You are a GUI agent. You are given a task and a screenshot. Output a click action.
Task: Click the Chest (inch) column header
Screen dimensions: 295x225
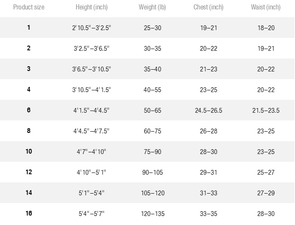point(208,7)
